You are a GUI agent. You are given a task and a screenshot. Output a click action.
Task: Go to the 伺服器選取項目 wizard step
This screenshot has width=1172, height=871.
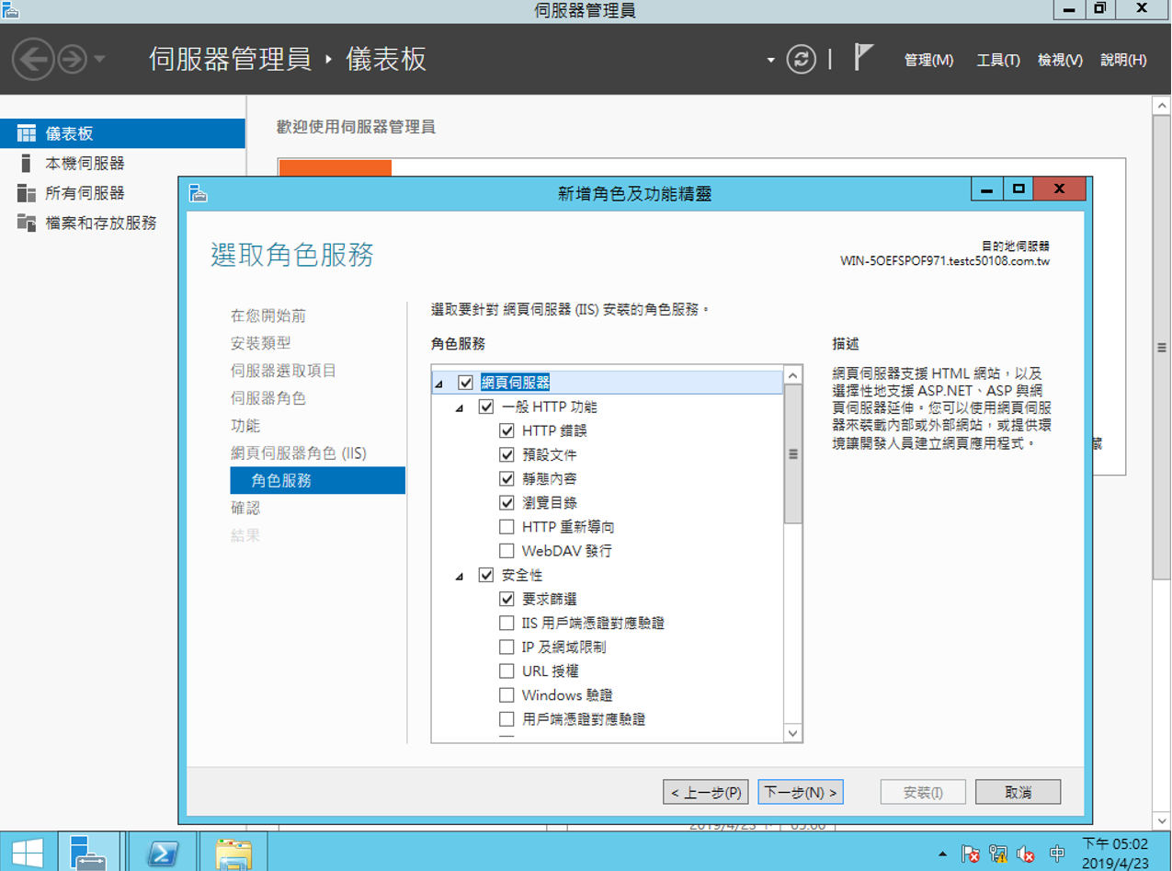coord(283,371)
